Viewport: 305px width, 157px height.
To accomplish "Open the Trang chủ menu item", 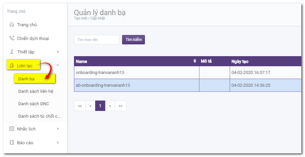I will coord(27,25).
